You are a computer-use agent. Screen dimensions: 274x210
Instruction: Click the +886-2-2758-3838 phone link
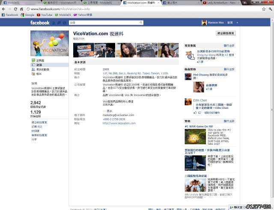point(114,119)
